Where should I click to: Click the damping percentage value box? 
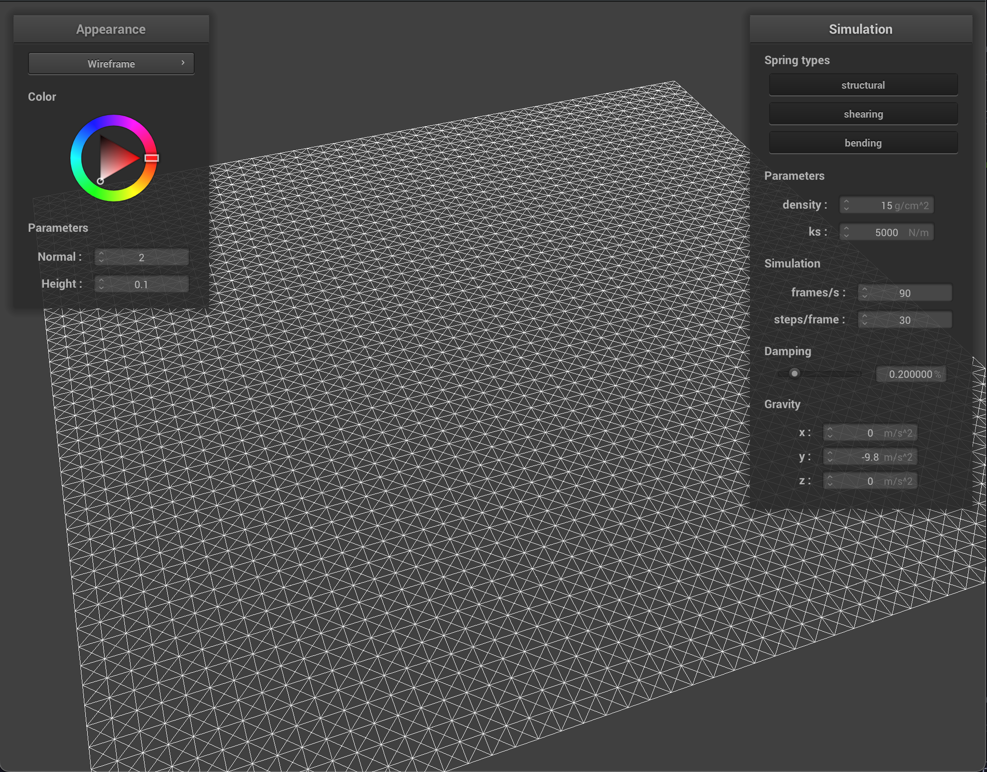910,374
